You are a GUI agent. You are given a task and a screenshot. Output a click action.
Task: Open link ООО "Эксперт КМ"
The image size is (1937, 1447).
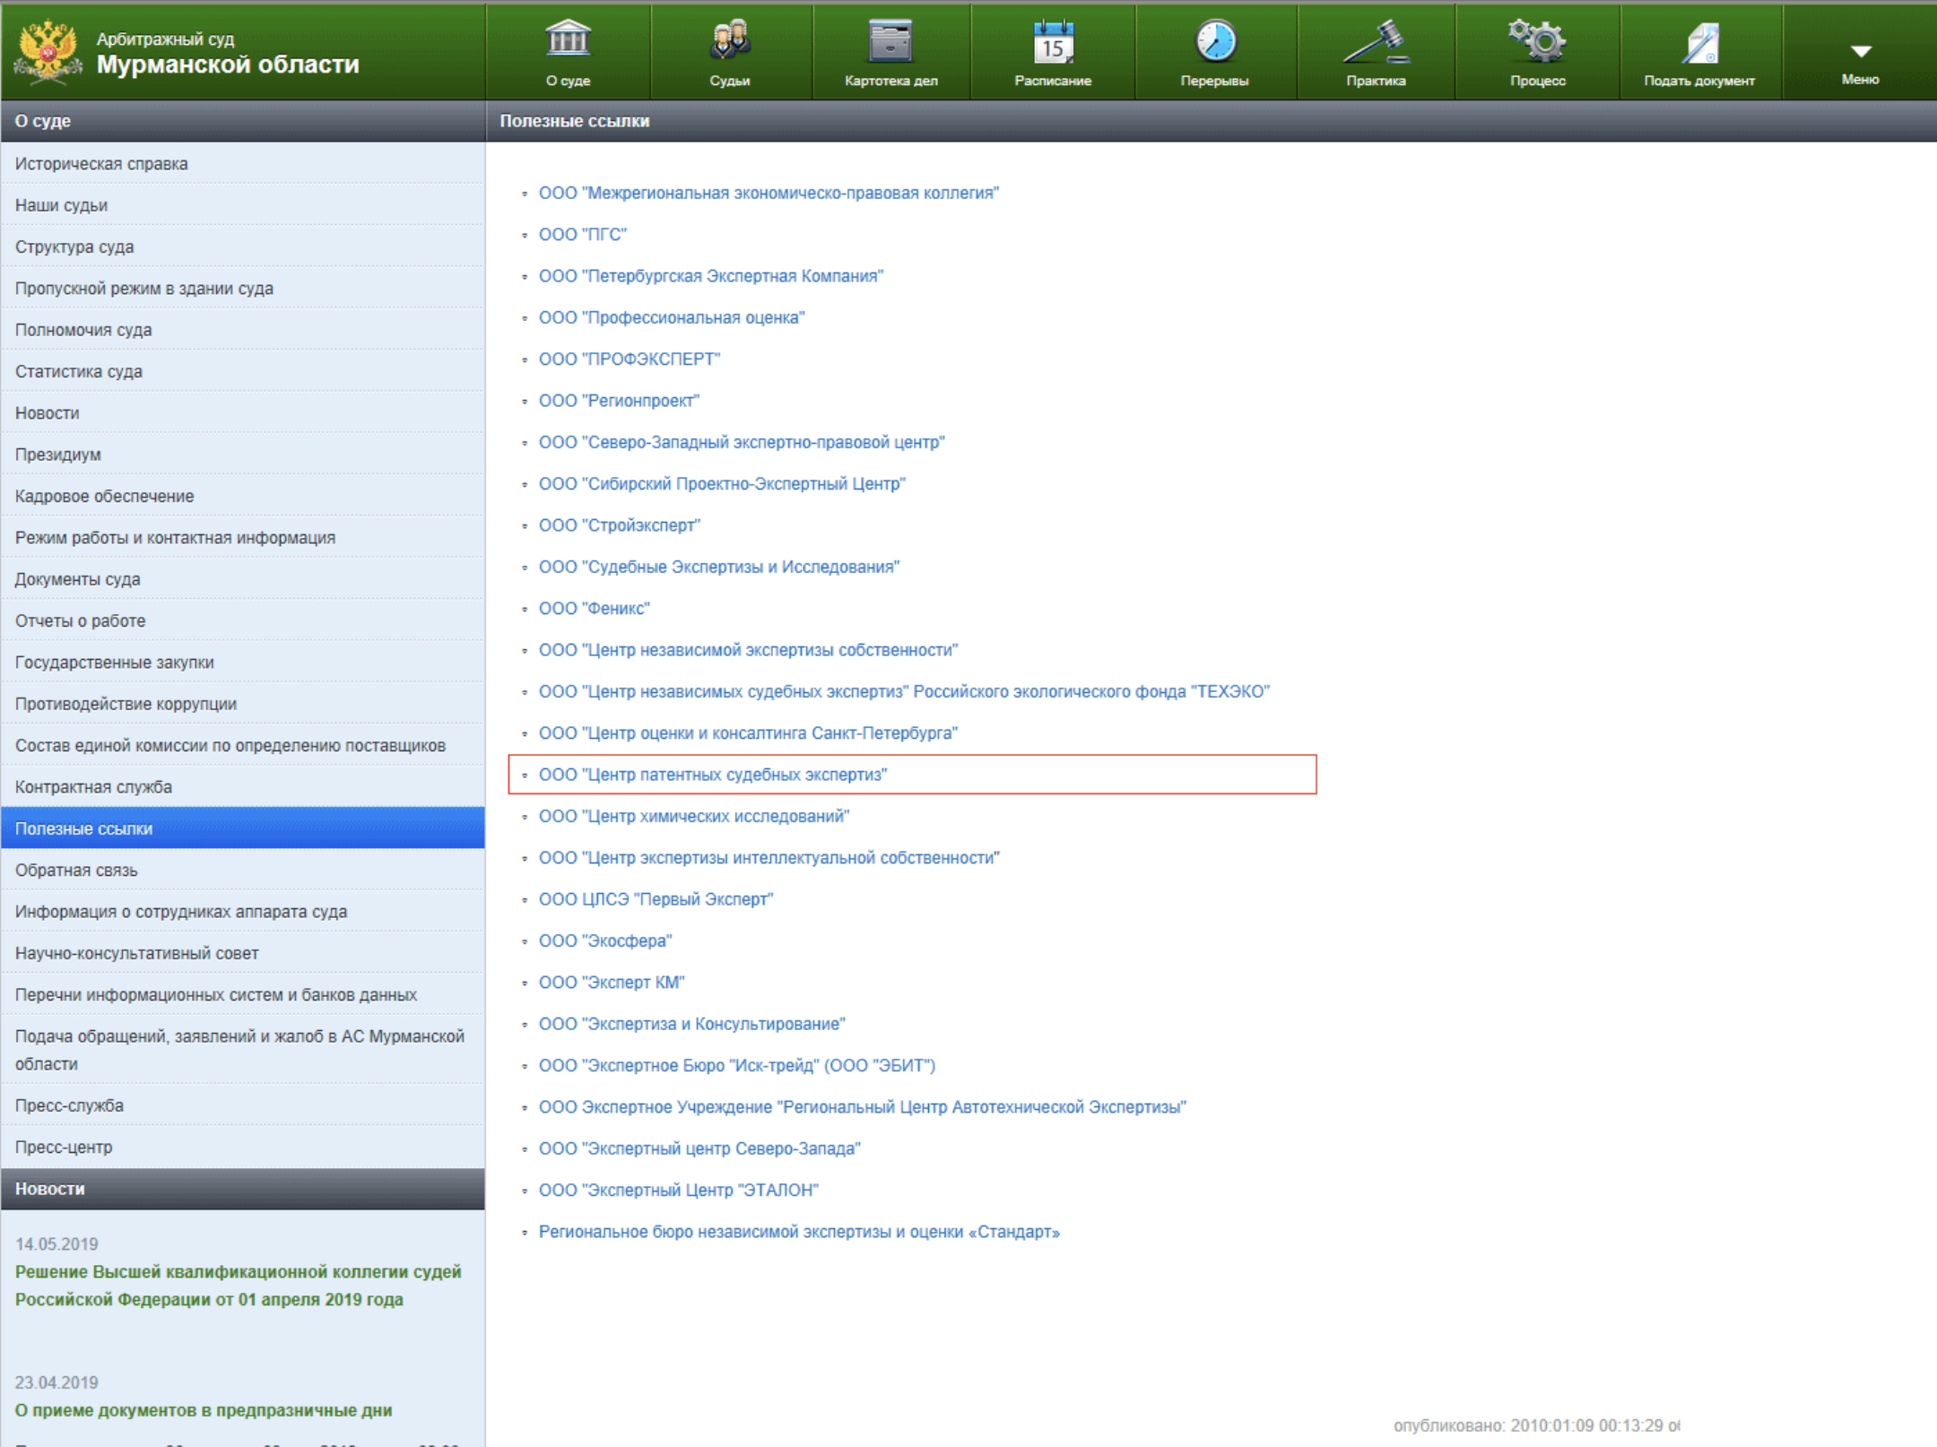pyautogui.click(x=611, y=983)
